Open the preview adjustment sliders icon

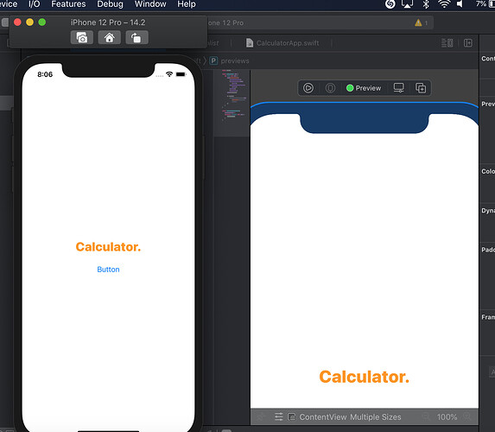click(279, 416)
